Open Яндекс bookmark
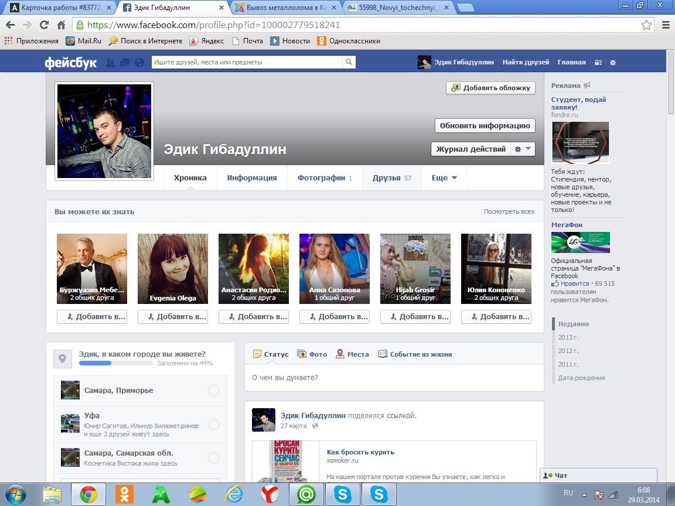This screenshot has width=675, height=506. (207, 41)
